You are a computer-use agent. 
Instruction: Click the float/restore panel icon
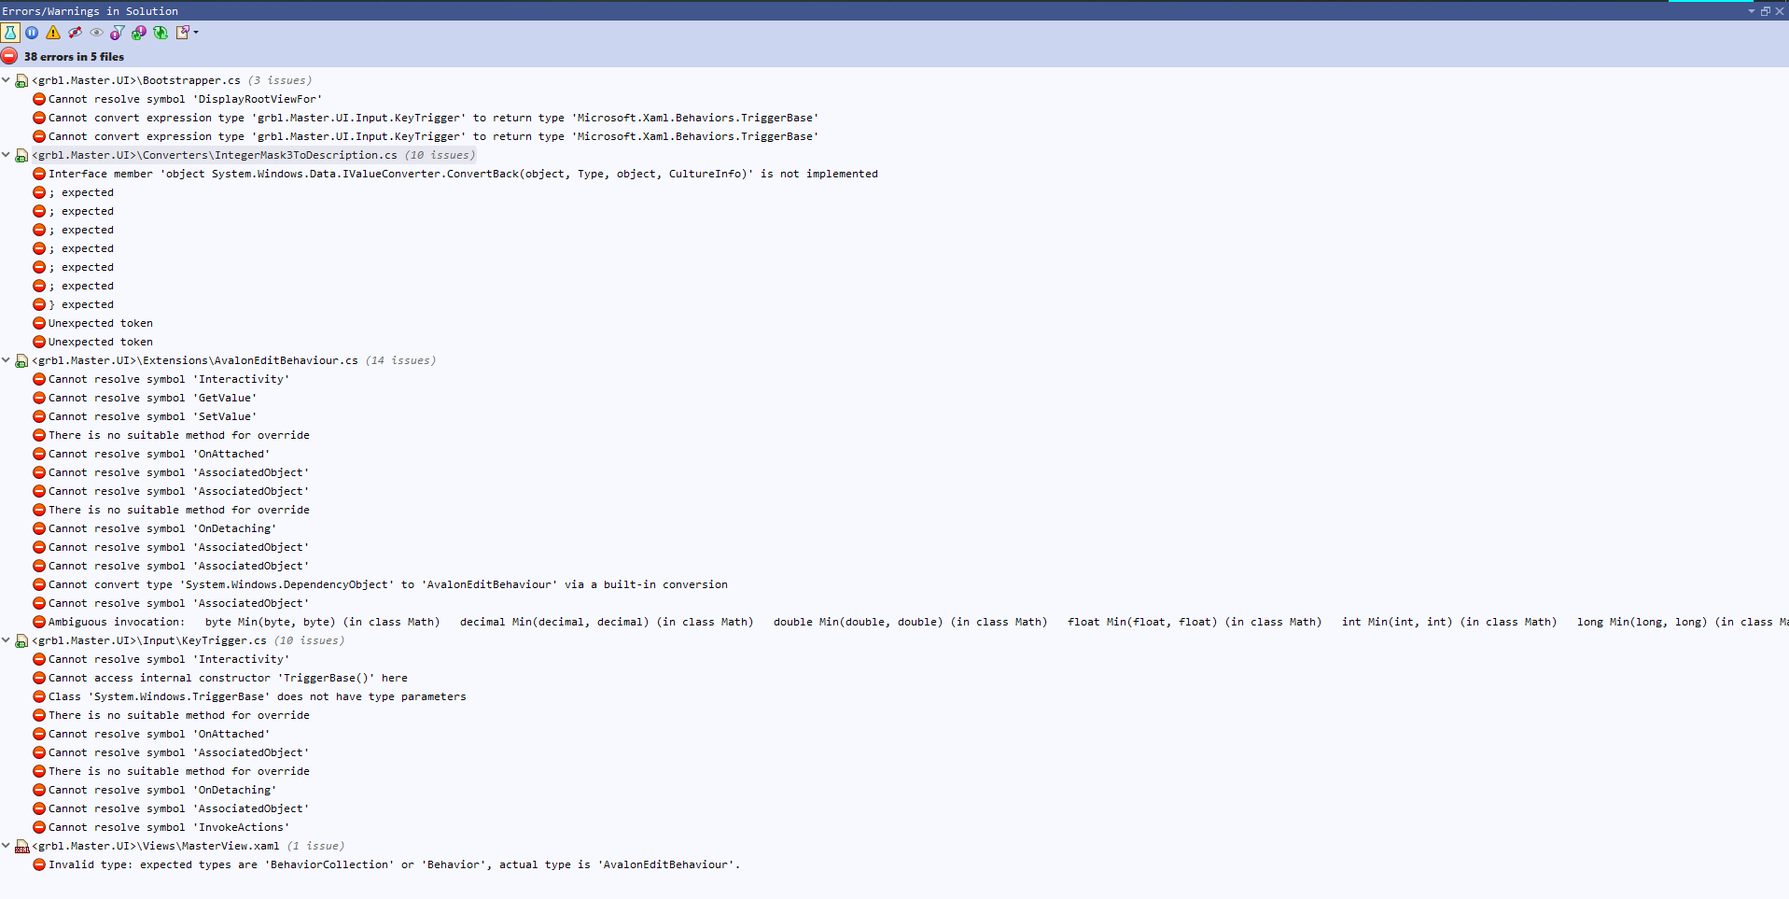[1765, 11]
